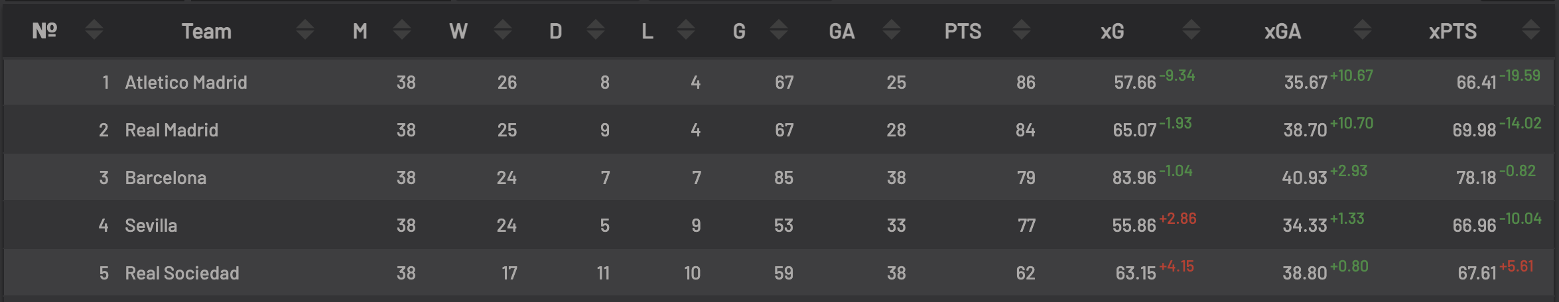Sort by xG column arrows
The width and height of the screenshot is (1559, 302).
[x=1191, y=30]
